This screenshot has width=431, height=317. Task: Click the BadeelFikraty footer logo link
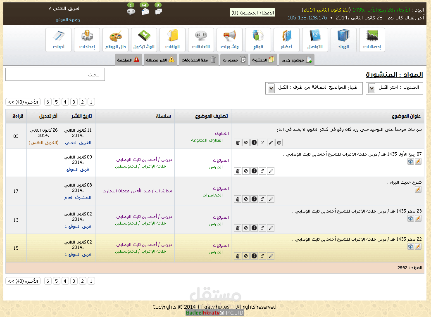(215, 313)
